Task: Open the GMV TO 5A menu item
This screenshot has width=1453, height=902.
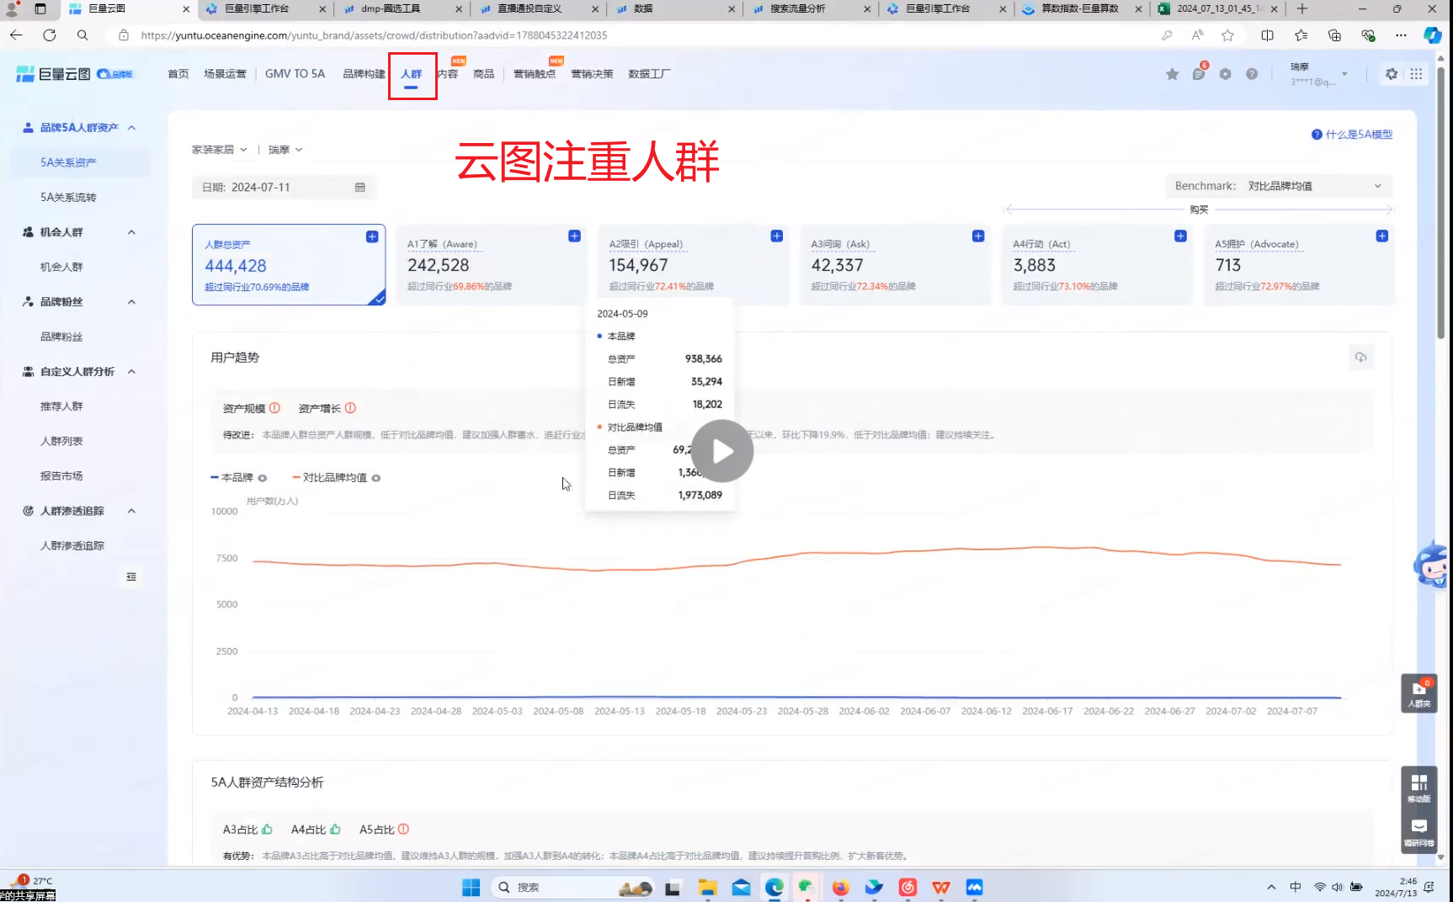Action: [x=295, y=74]
